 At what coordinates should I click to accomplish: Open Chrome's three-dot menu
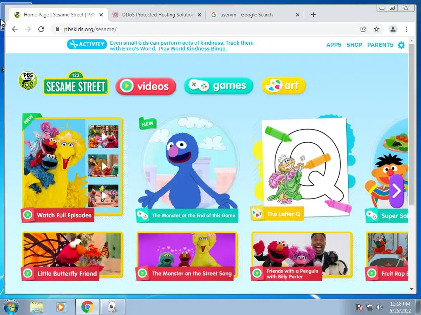click(406, 29)
